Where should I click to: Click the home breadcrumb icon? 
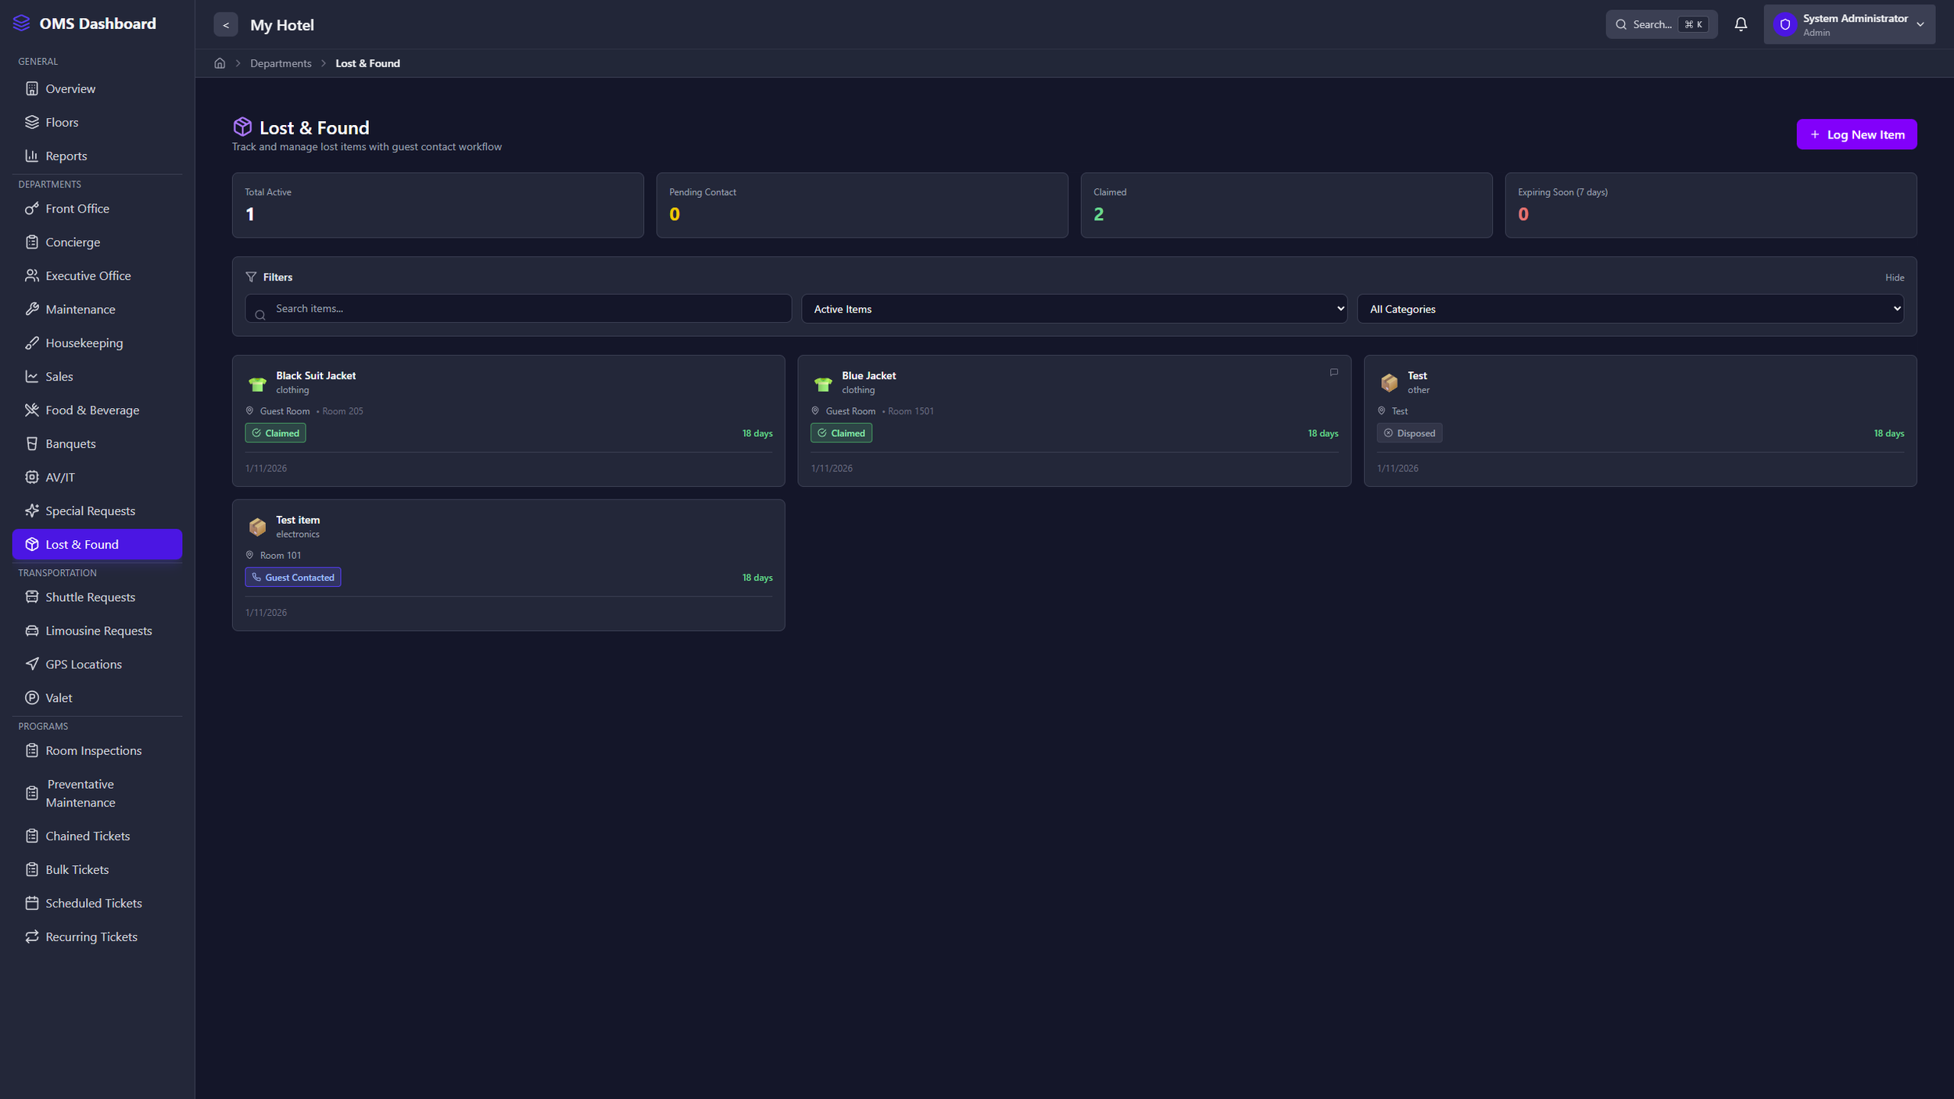[x=220, y=63]
